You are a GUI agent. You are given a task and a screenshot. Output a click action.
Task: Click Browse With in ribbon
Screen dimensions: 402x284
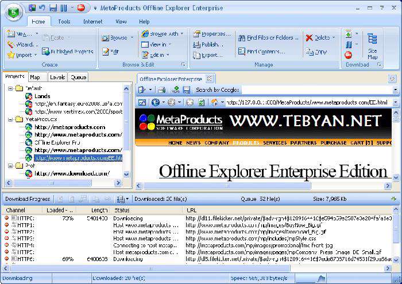coord(163,34)
